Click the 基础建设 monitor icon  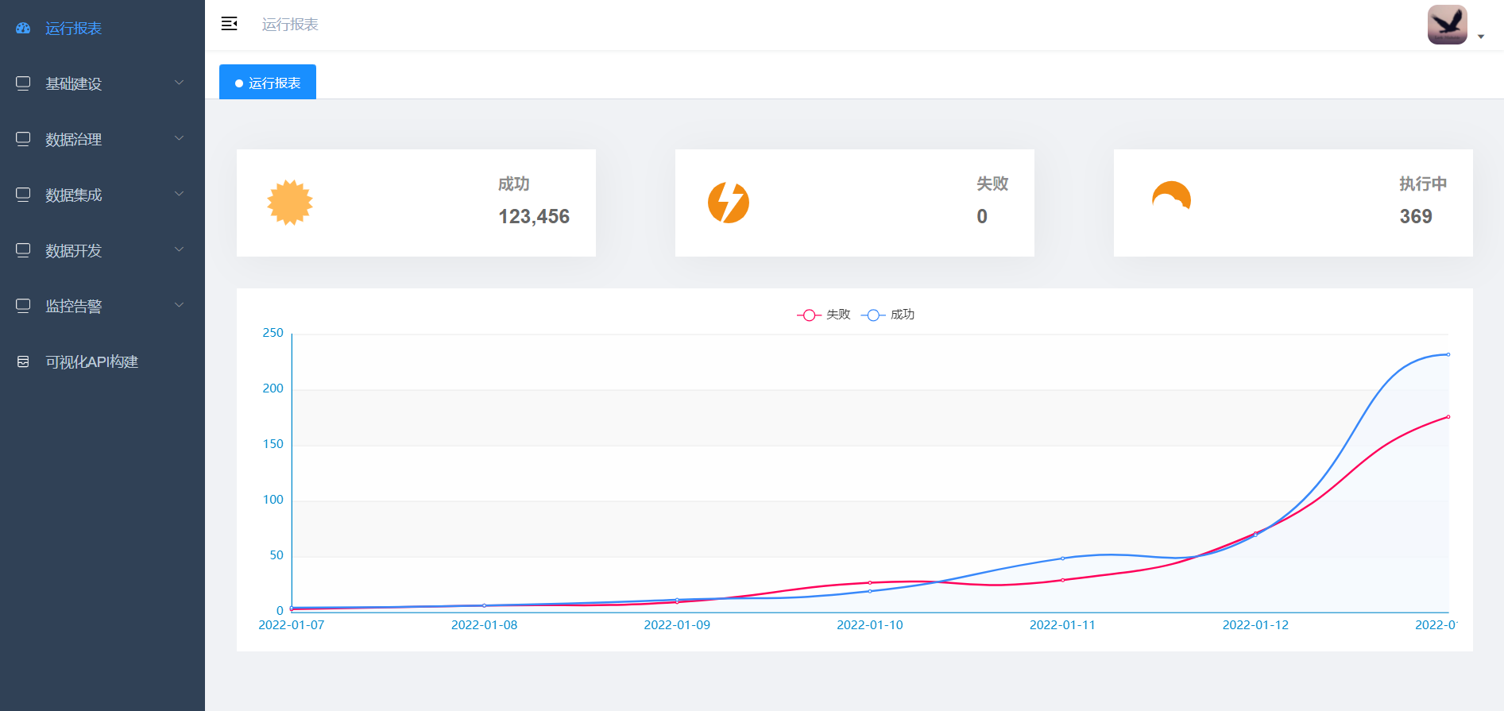[23, 83]
